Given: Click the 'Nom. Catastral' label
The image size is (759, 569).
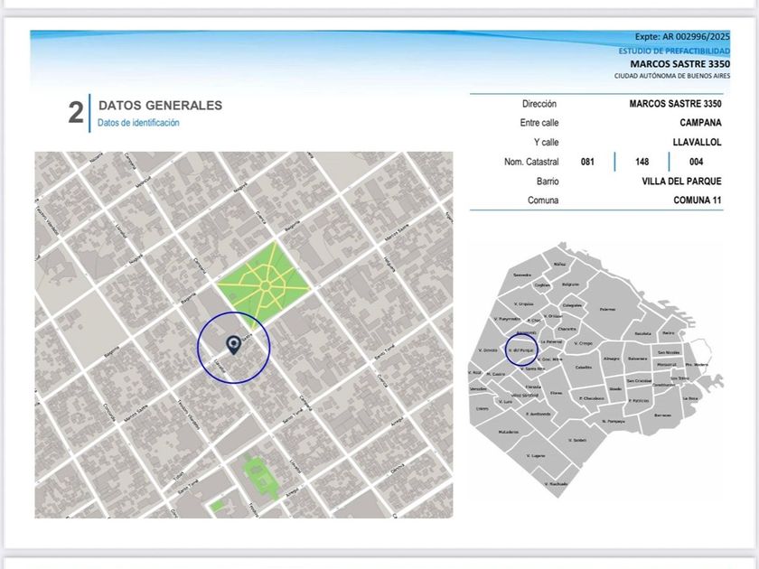Looking at the screenshot, I should coord(531,162).
